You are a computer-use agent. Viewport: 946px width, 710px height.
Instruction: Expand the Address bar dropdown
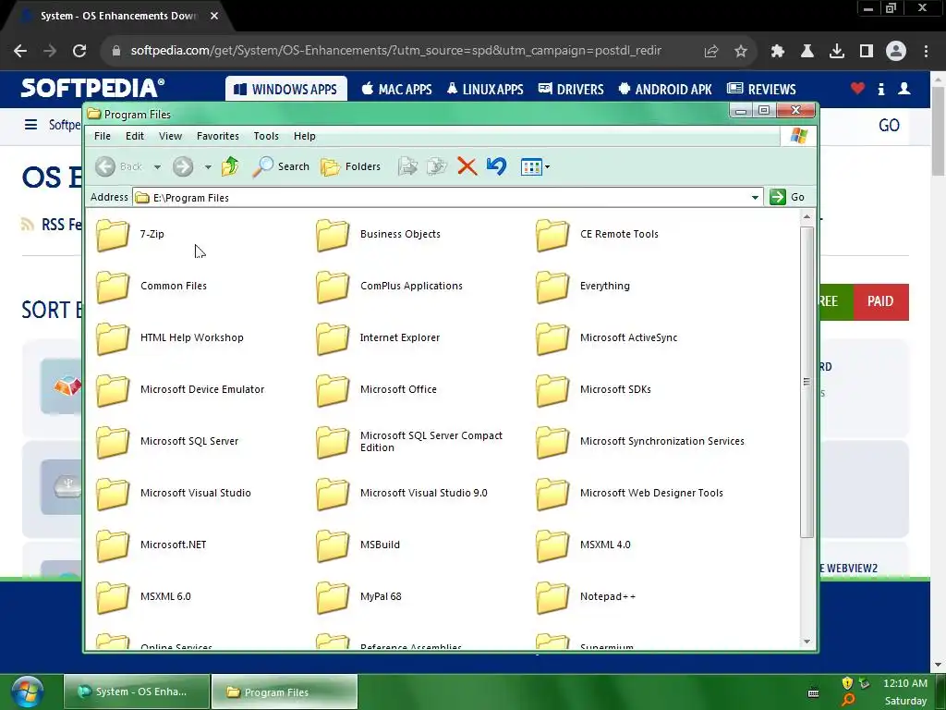[755, 198]
